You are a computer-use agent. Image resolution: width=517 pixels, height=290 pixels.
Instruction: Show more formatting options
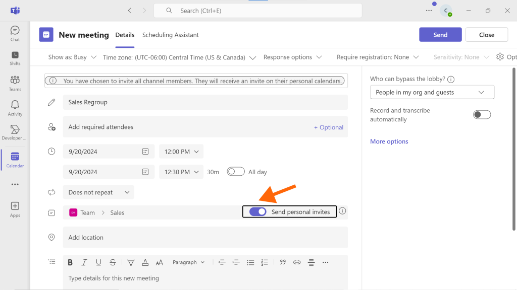tap(326, 262)
